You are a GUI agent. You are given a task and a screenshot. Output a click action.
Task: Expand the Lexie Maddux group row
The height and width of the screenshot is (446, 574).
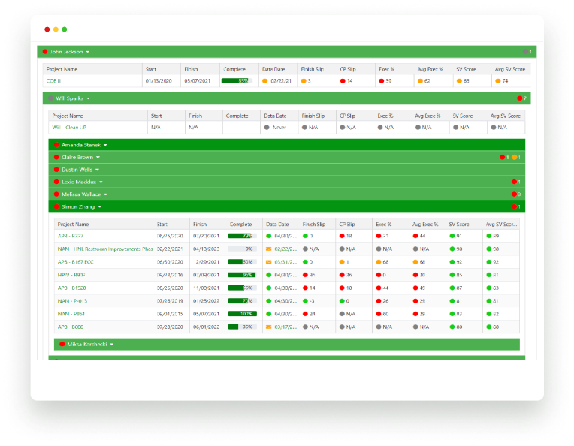(101, 182)
